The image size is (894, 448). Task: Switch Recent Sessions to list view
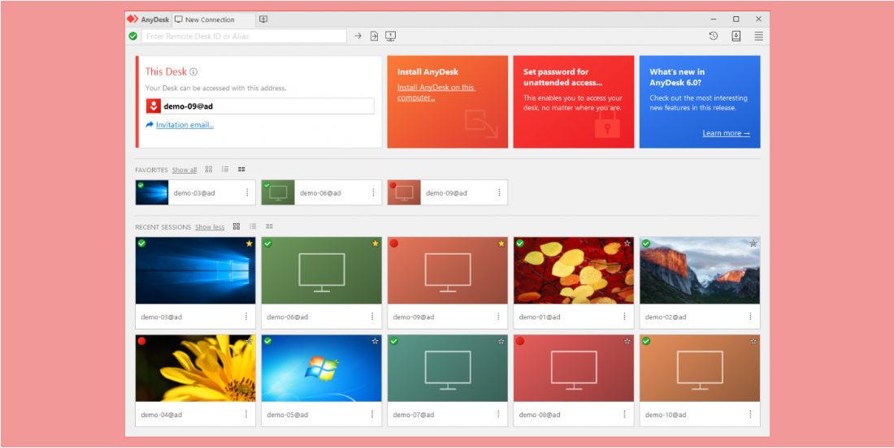[x=253, y=226]
